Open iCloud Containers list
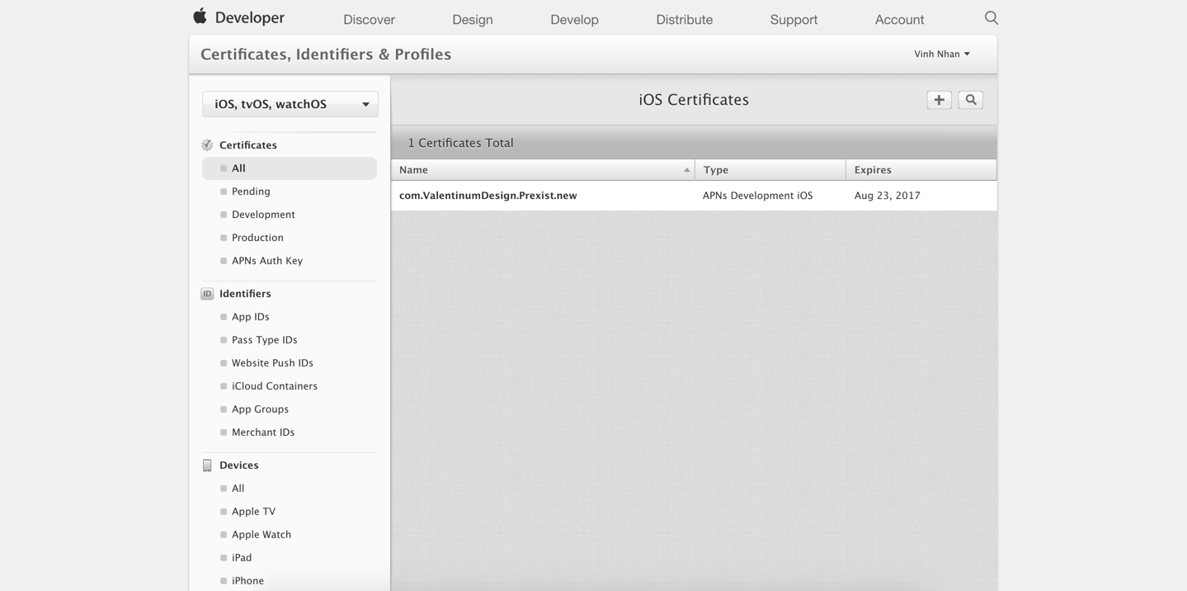The width and height of the screenshot is (1187, 591). pos(275,386)
